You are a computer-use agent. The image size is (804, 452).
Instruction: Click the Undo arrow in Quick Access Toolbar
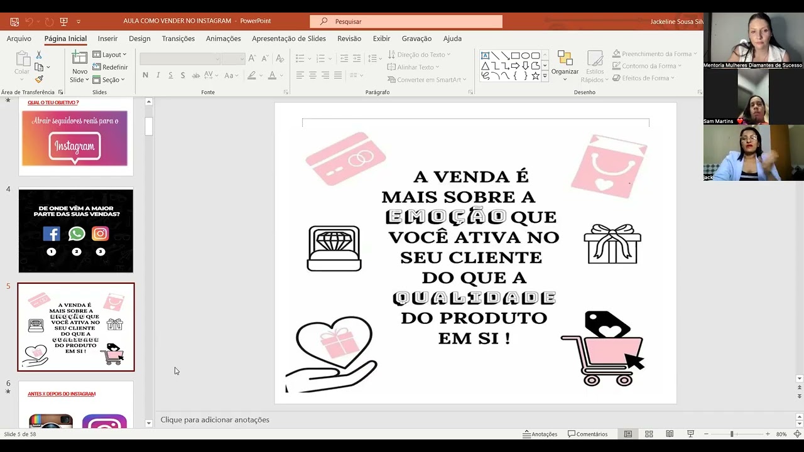pos(29,21)
